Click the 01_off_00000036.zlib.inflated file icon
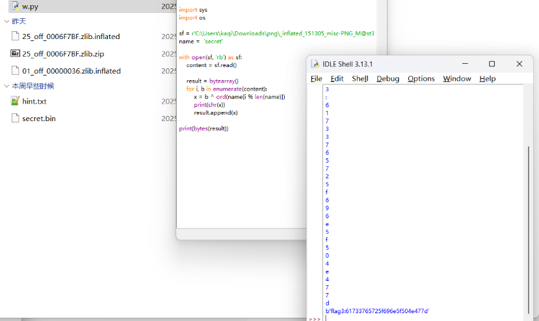 (16, 71)
